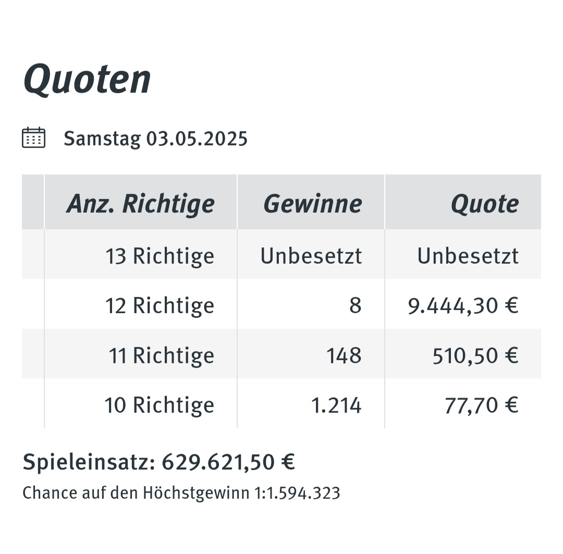Select the Quote column header
563x554 pixels.
485,204
